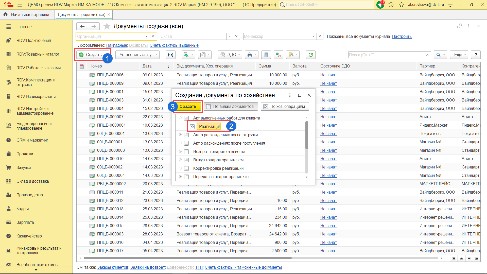
Task: Click the Дт/Кт postings icon
Action: pos(278,55)
